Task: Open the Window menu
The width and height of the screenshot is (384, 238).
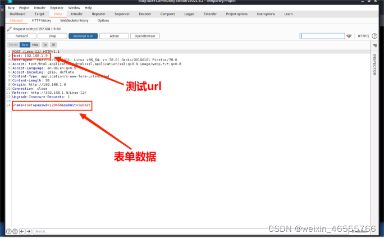Action: [74, 8]
